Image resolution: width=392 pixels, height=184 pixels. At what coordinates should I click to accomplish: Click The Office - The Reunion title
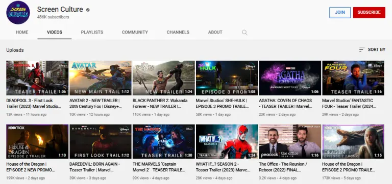coord(283,167)
